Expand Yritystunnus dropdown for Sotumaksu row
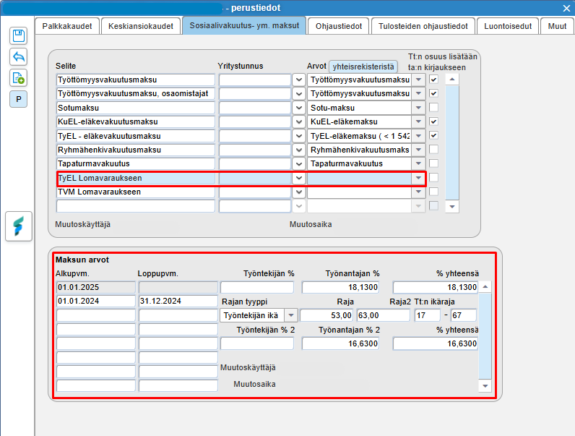 (299, 108)
